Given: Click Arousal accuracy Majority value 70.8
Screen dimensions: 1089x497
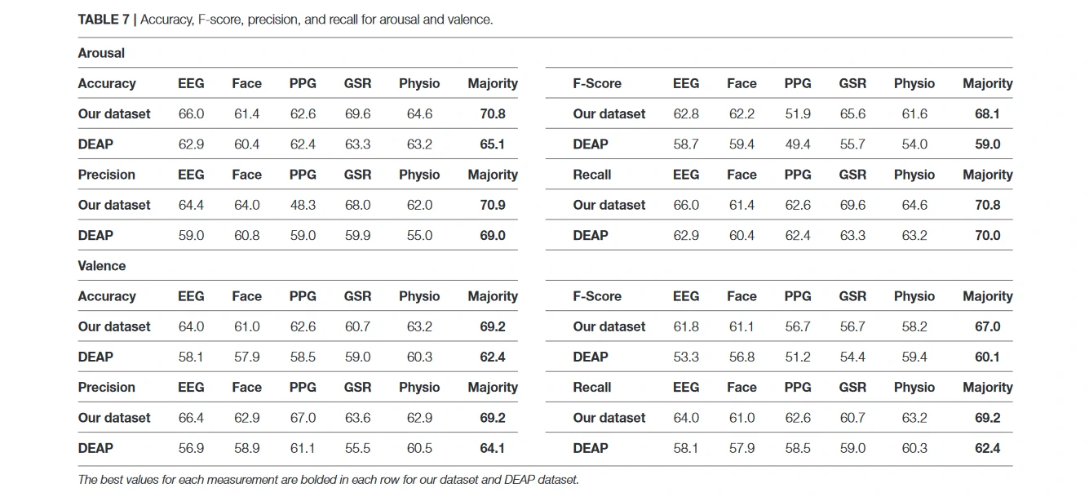Looking at the screenshot, I should tap(492, 114).
